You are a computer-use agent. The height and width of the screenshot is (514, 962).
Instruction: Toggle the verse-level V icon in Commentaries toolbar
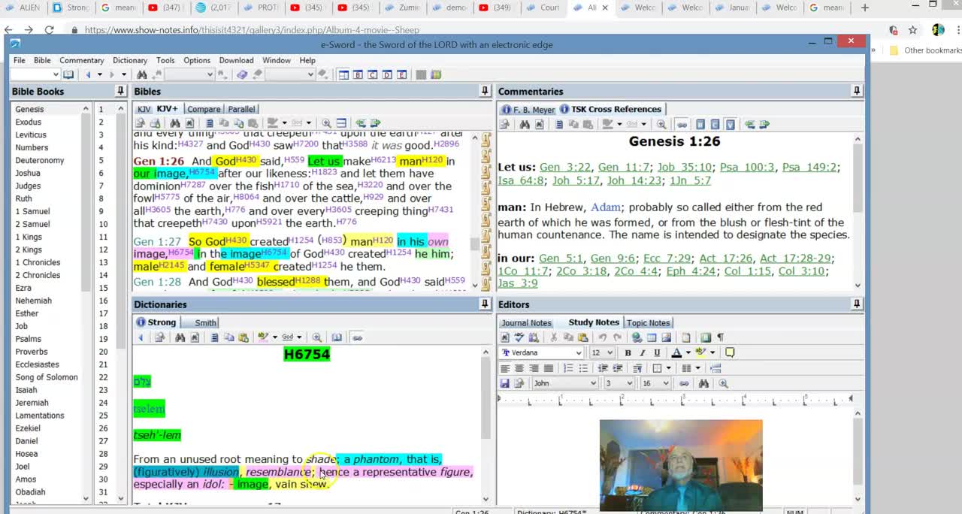730,124
